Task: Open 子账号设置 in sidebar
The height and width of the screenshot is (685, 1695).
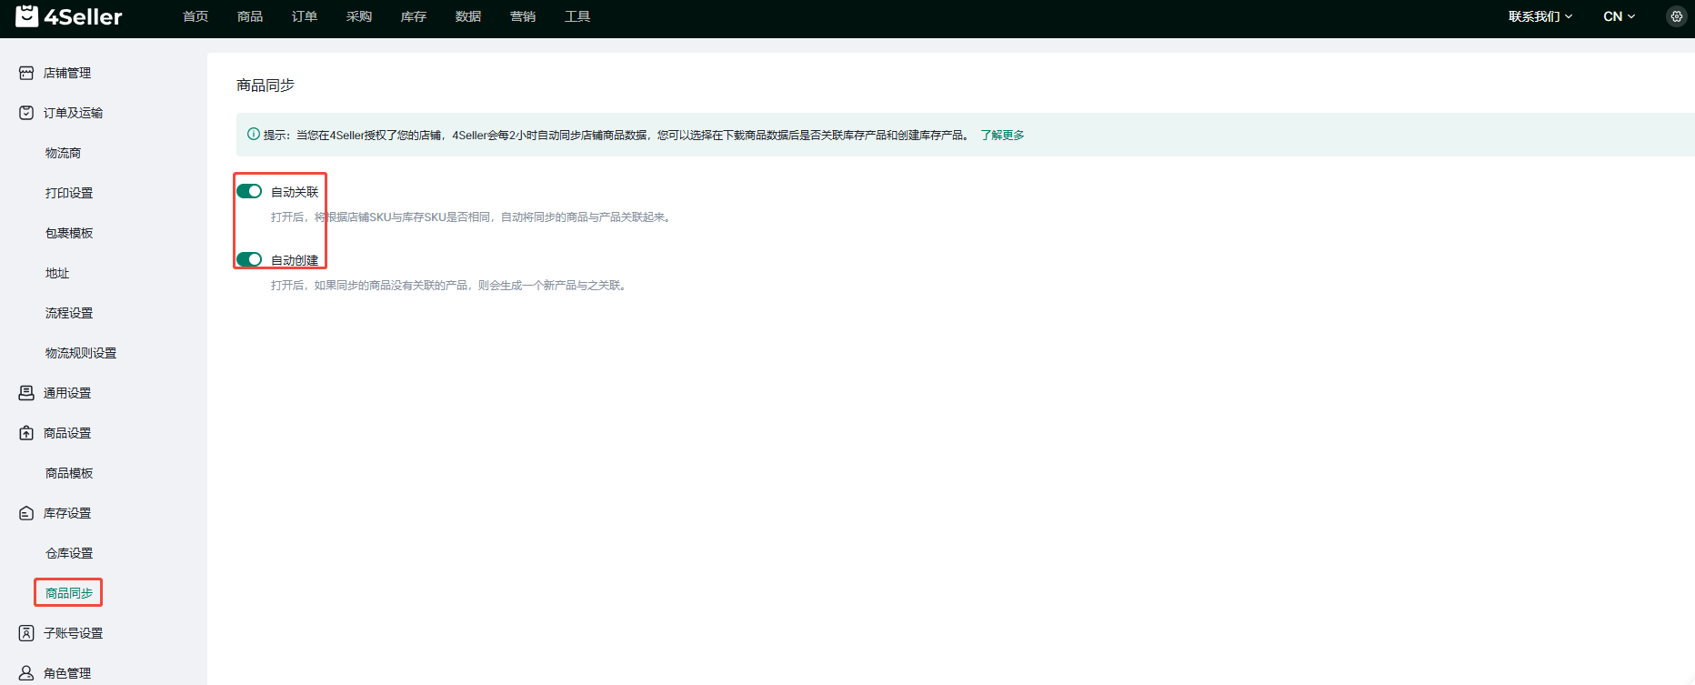Action: 73,633
